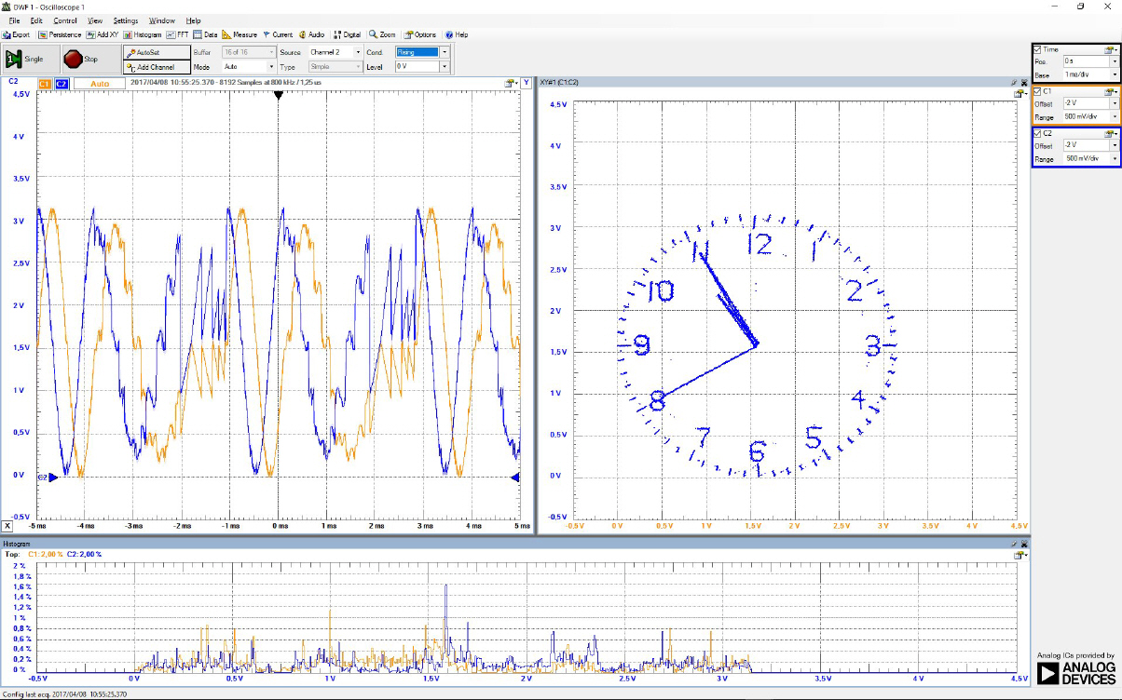Viewport: 1122px width, 700px height.
Task: Click the Export toolbar icon
Action: coord(16,34)
